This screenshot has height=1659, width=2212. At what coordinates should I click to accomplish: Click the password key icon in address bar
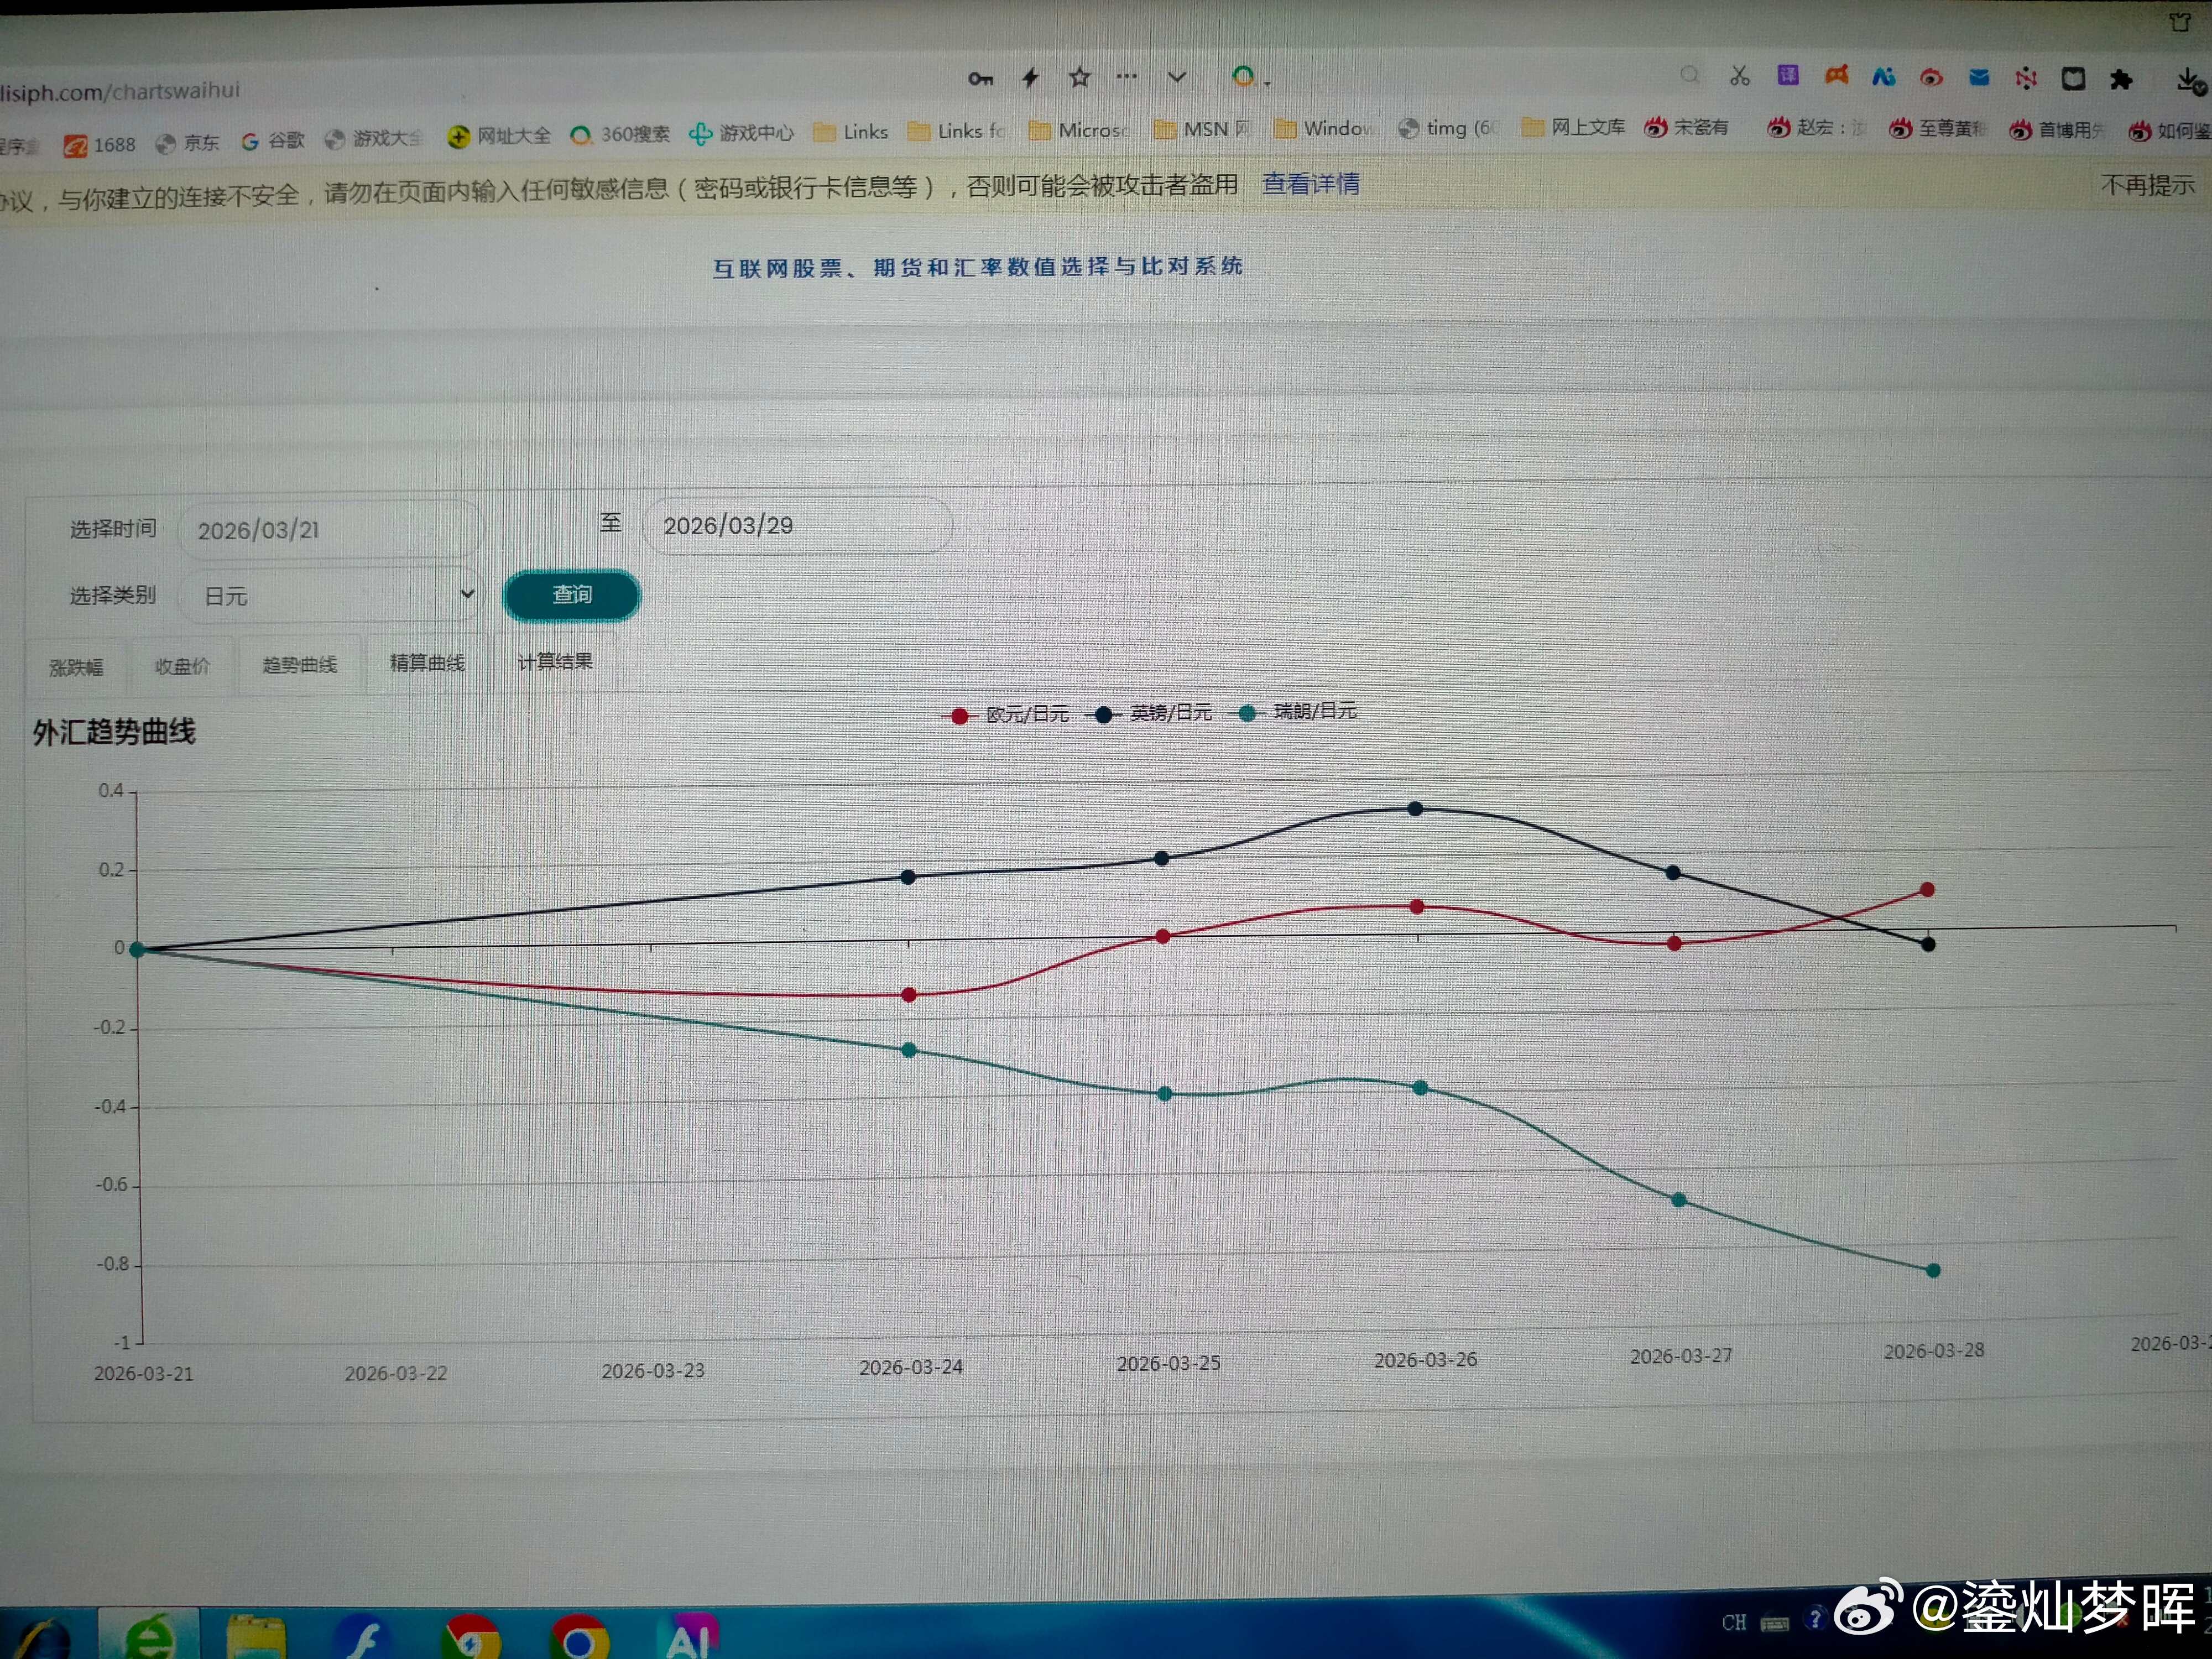click(x=980, y=78)
